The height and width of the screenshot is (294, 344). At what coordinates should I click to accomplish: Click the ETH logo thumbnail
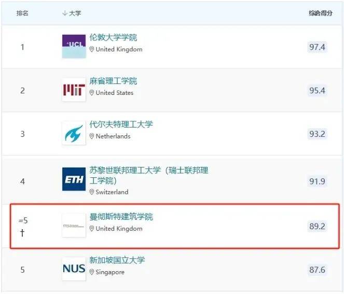point(74,179)
